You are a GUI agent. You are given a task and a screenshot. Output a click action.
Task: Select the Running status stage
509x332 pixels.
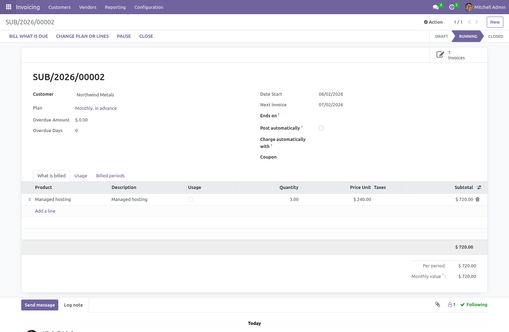468,36
